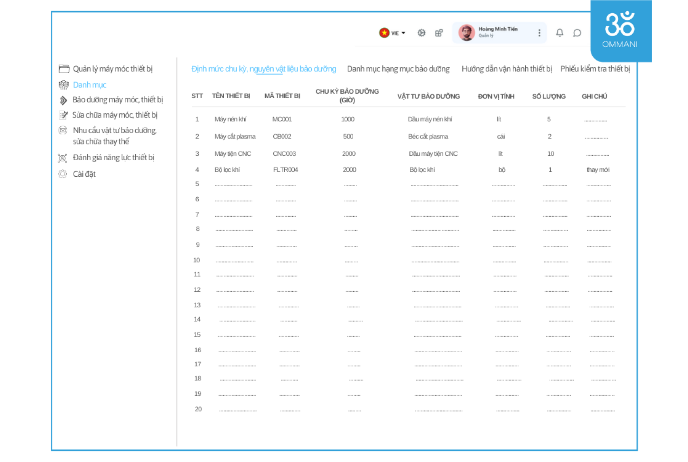Click the Đánh giá năng lực thiết bị icon
This screenshot has height=462, width=688.
tap(63, 158)
